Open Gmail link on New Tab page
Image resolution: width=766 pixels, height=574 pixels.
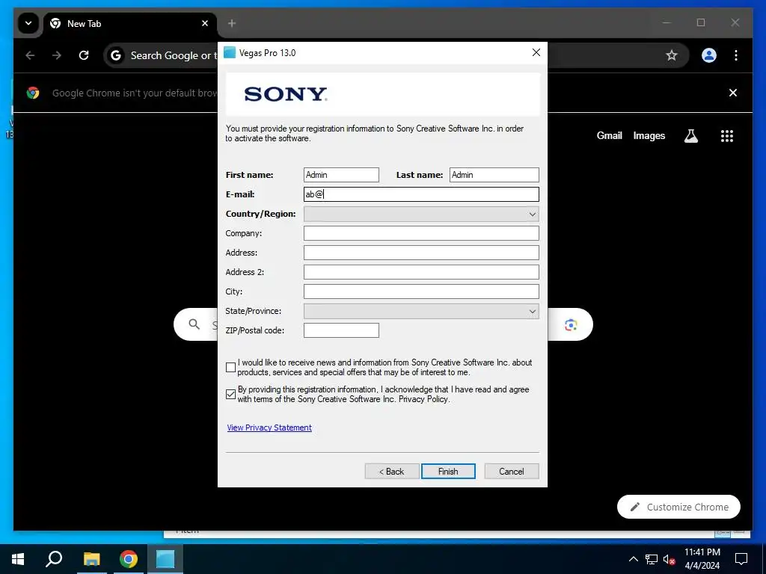pyautogui.click(x=609, y=136)
